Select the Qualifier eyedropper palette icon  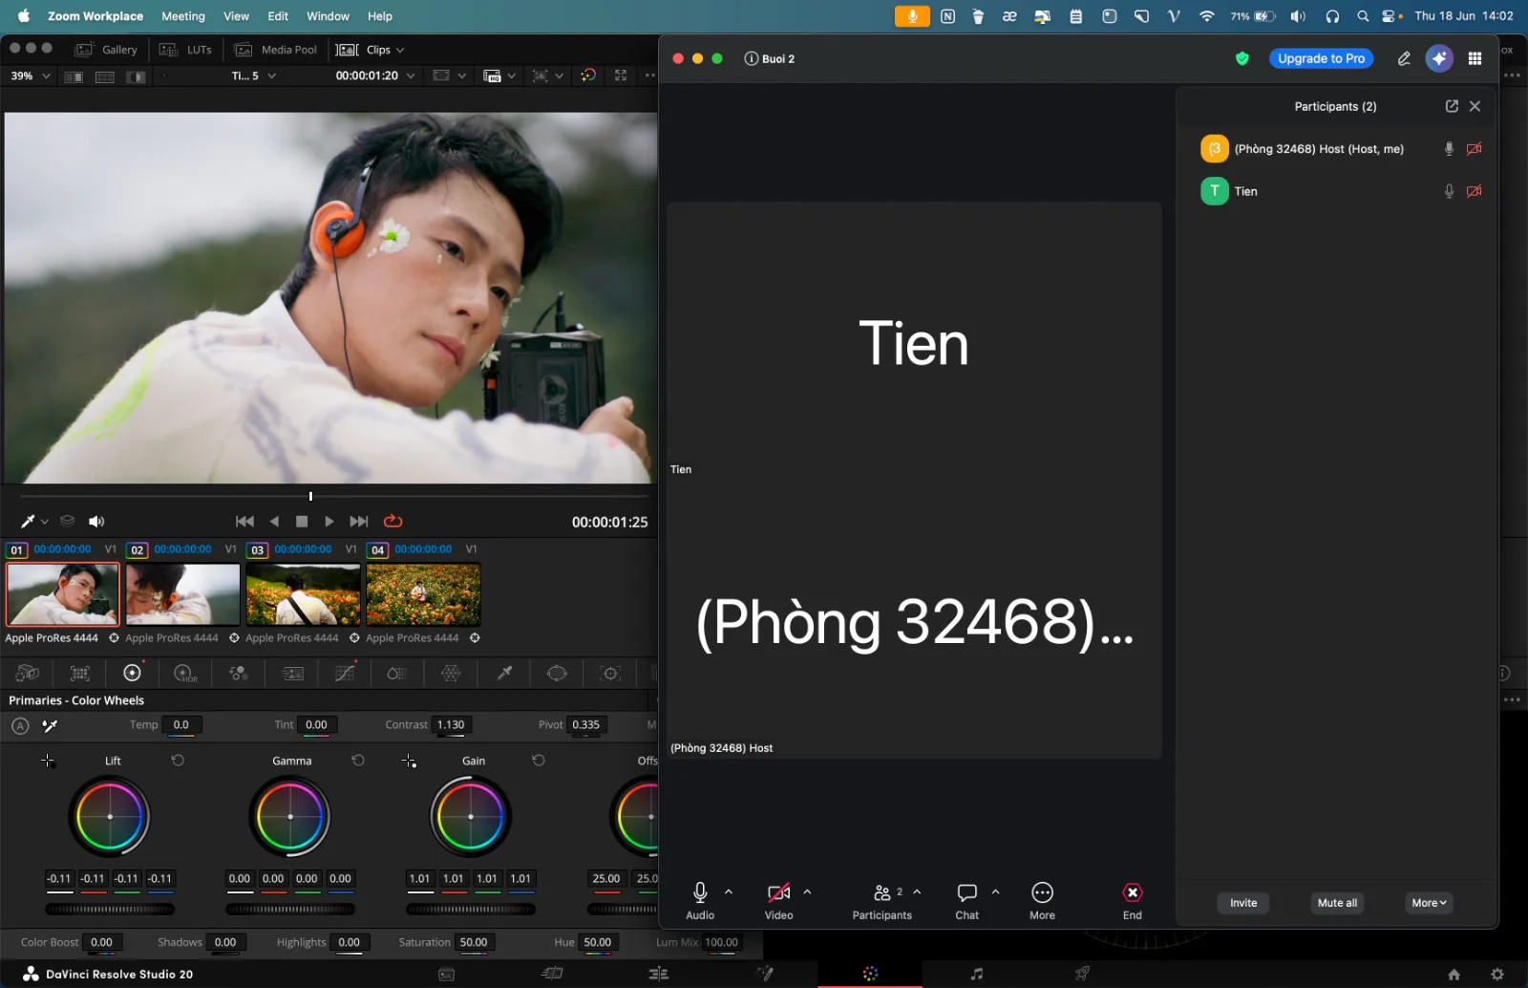point(504,673)
